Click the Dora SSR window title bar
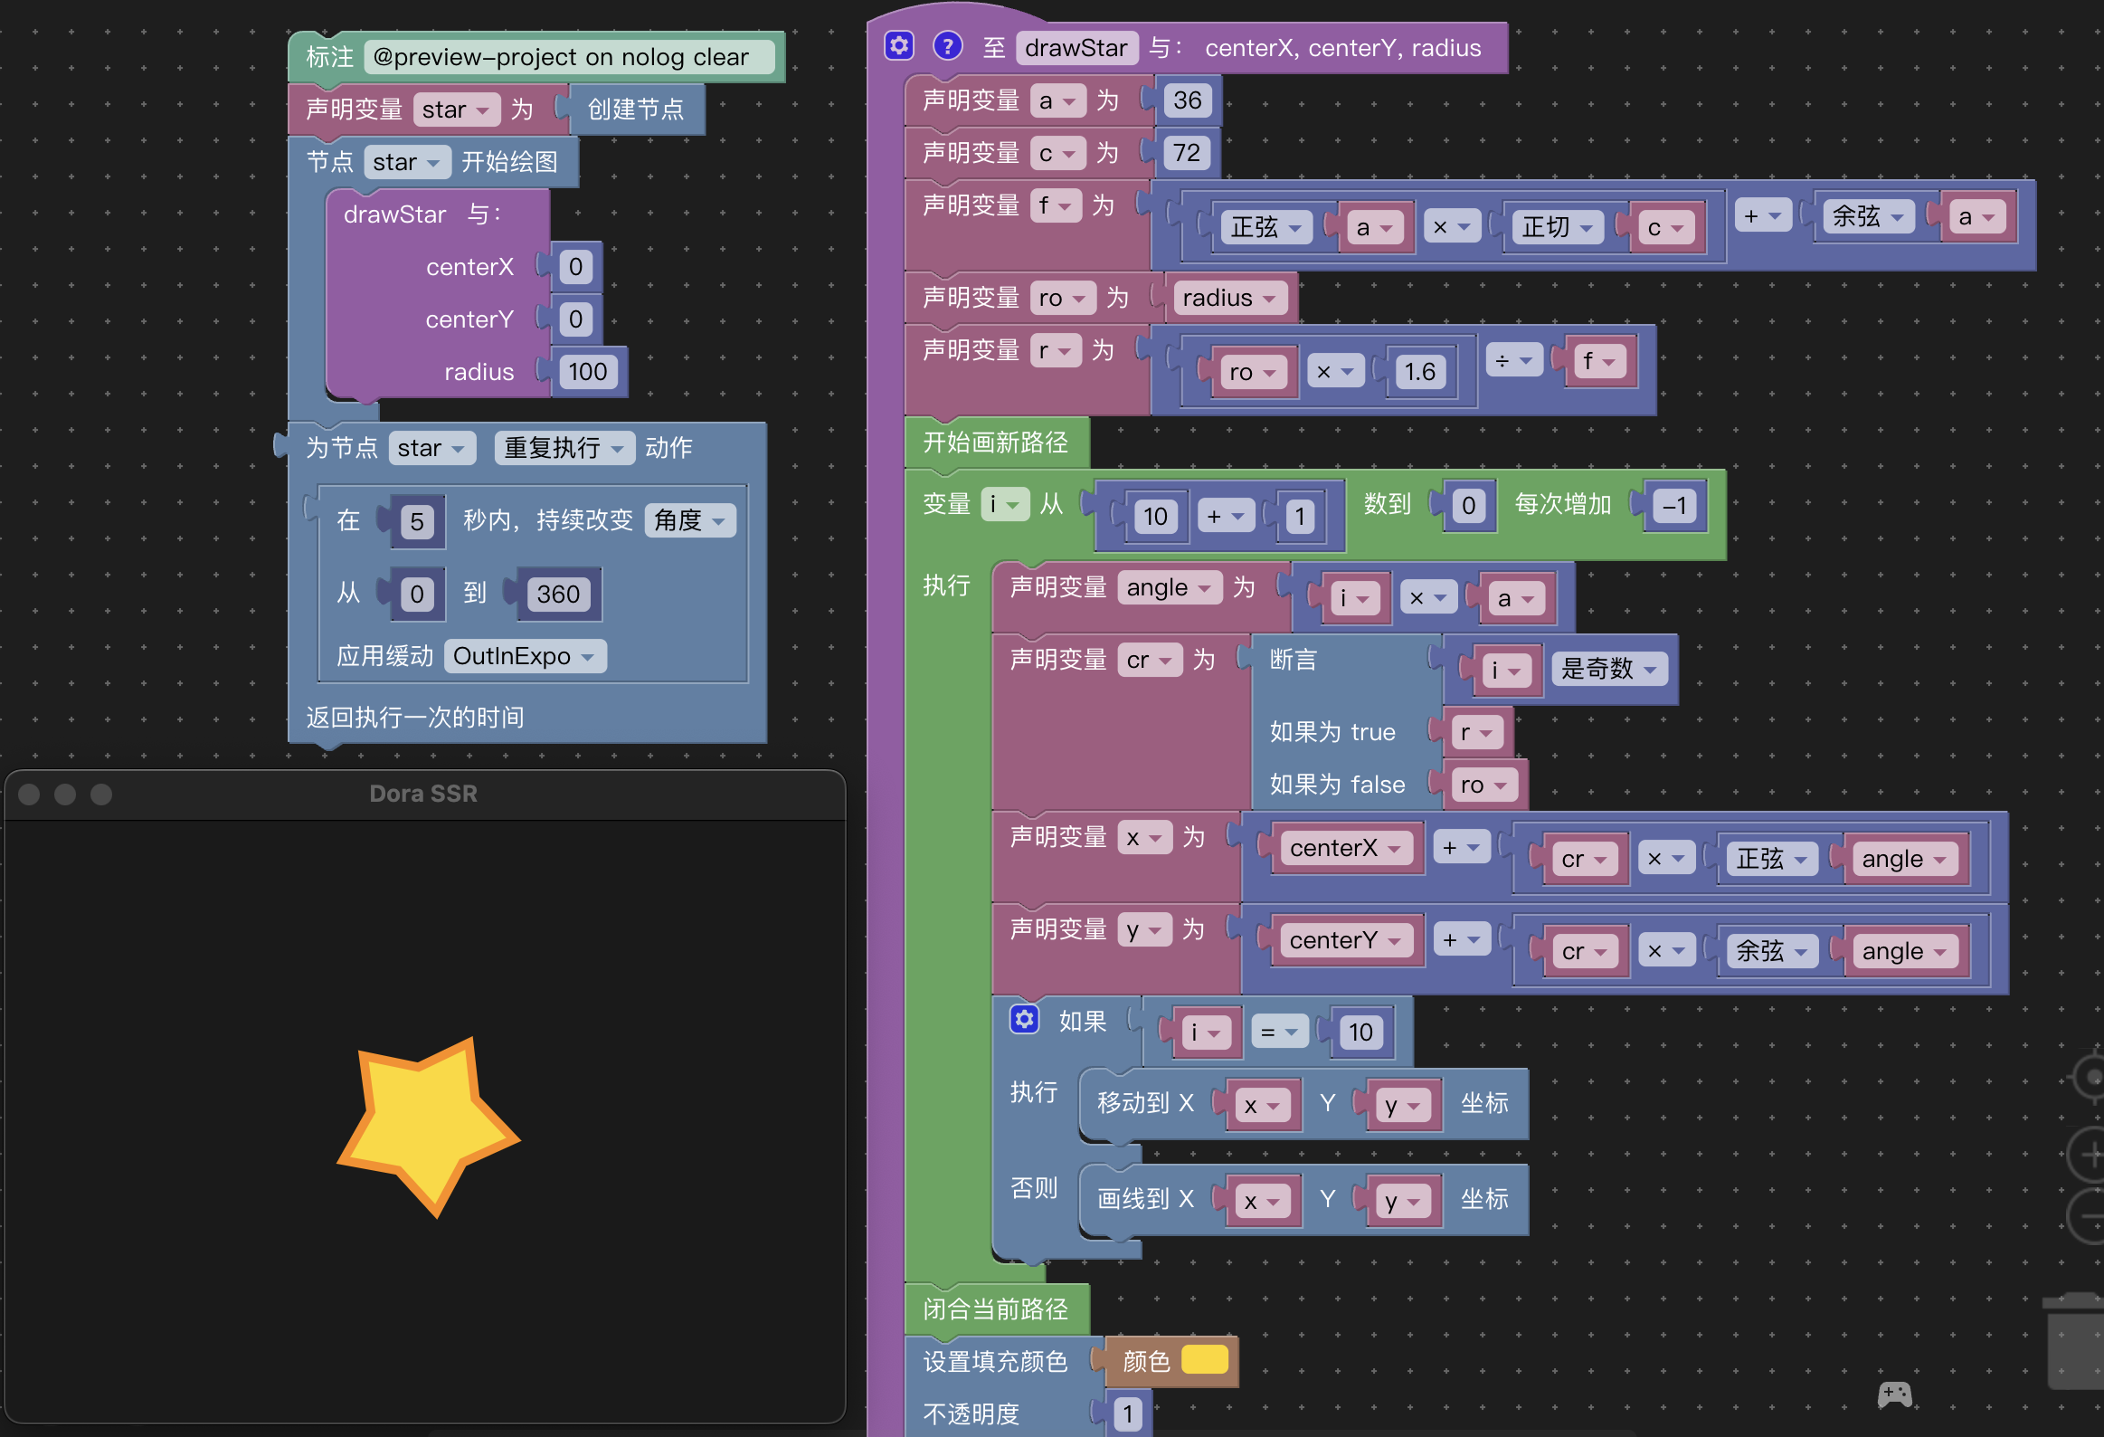Image resolution: width=2104 pixels, height=1437 pixels. tap(422, 795)
